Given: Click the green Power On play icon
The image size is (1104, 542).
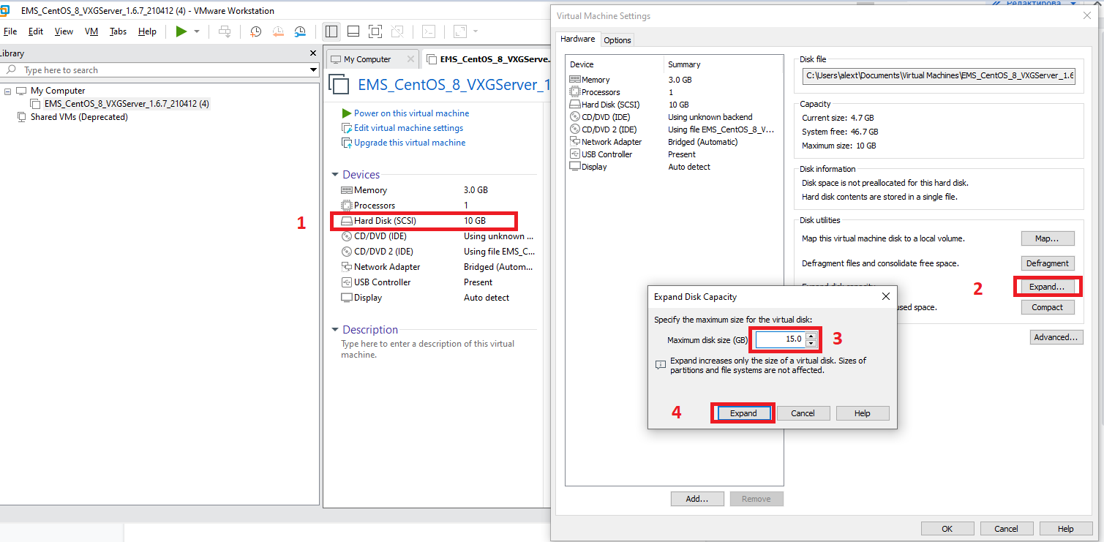Looking at the screenshot, I should 181,31.
